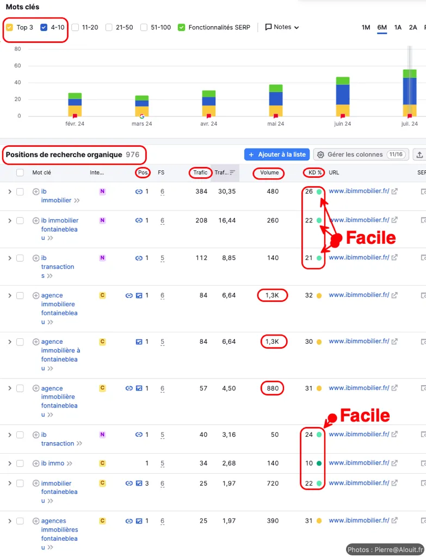Expand the ib immobilier fontainebleau row
Screen dimensions: 426x557
[9, 220]
